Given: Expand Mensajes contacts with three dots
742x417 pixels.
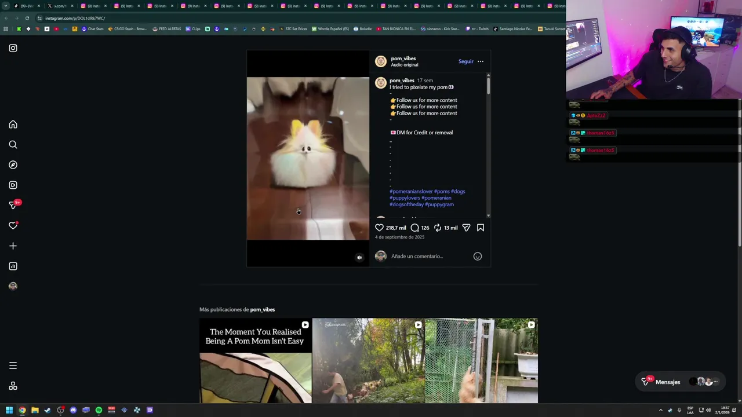Looking at the screenshot, I should coord(716,382).
